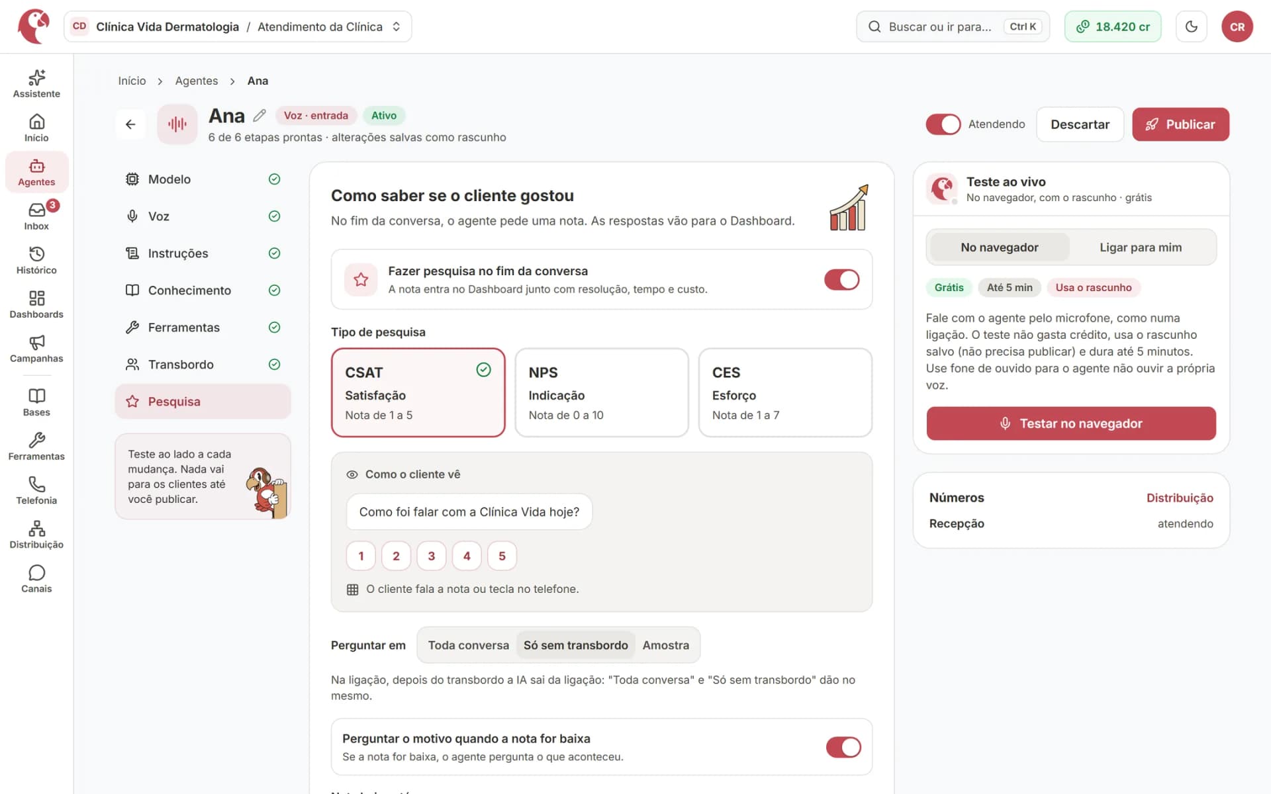
Task: Click the star icon in survey card
Action: [361, 279]
